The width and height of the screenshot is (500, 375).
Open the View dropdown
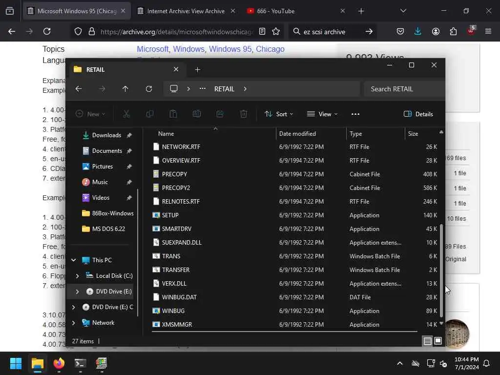(x=322, y=114)
